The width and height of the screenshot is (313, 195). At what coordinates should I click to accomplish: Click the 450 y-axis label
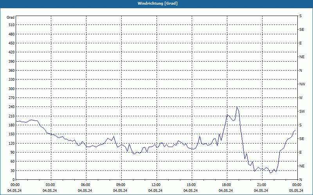point(12,43)
